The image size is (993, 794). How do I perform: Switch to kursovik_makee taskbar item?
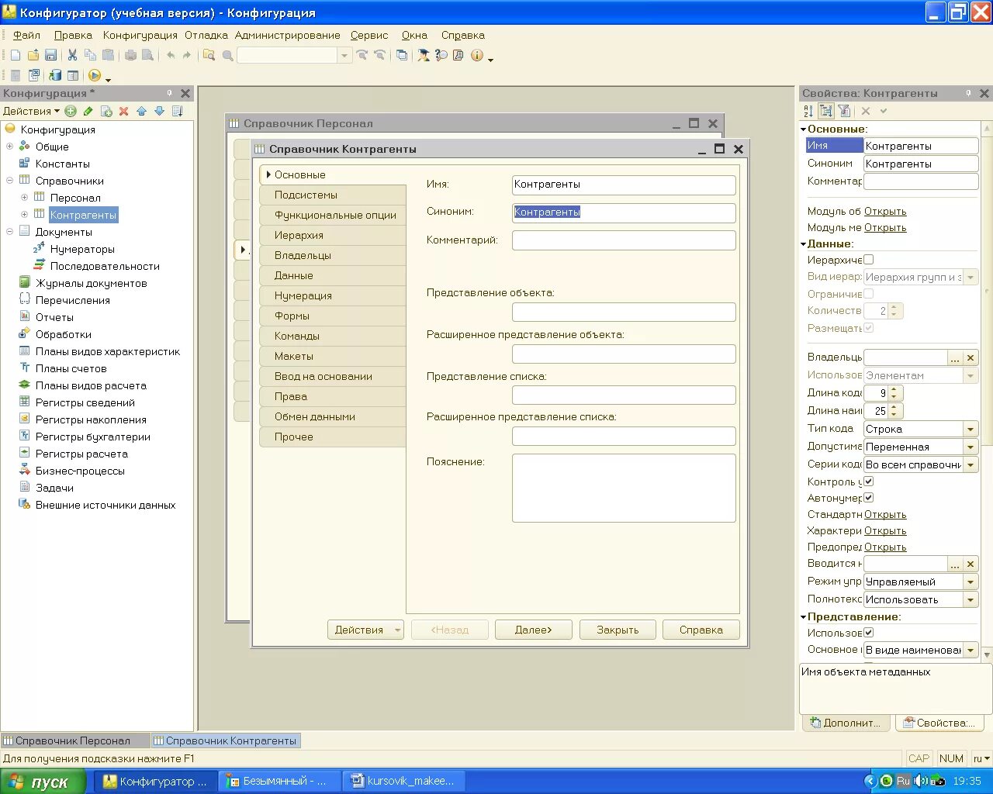[x=403, y=782]
